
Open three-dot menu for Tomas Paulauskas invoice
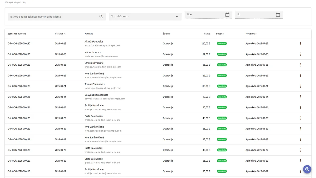301,86
